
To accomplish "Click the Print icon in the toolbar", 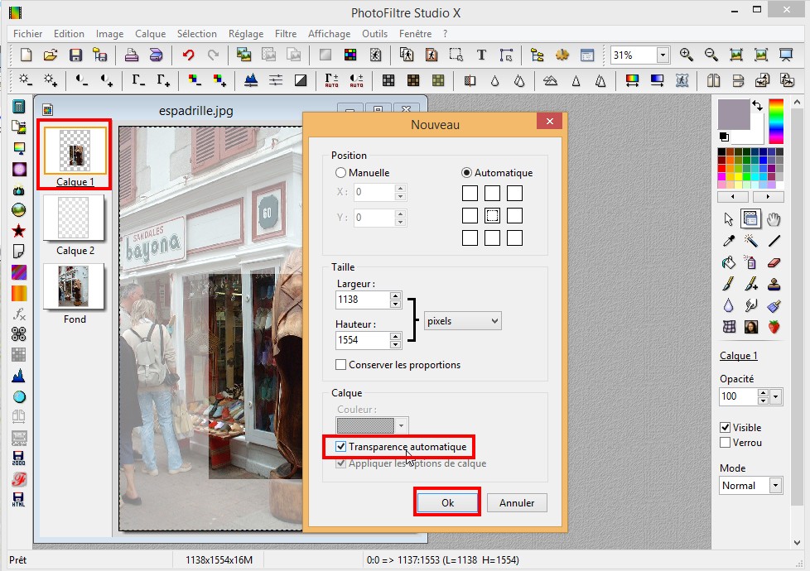I will point(132,55).
